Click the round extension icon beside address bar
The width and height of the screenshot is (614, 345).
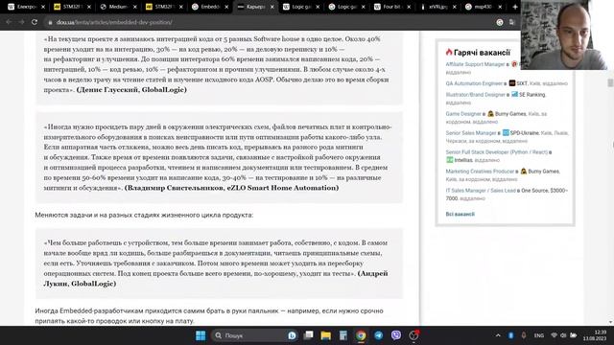click(500, 22)
